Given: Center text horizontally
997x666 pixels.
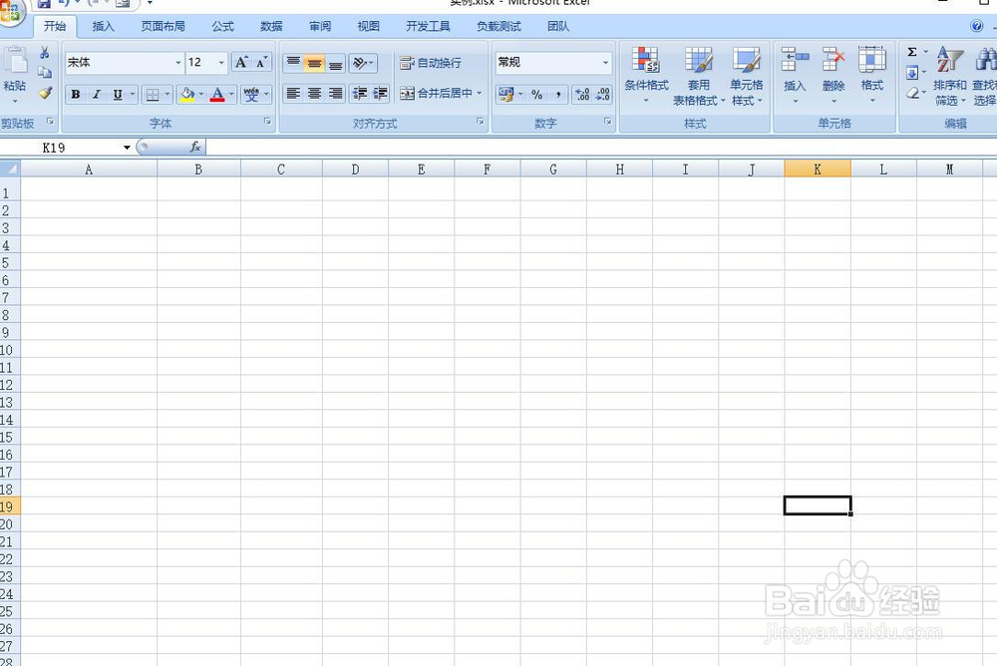Looking at the screenshot, I should 314,94.
